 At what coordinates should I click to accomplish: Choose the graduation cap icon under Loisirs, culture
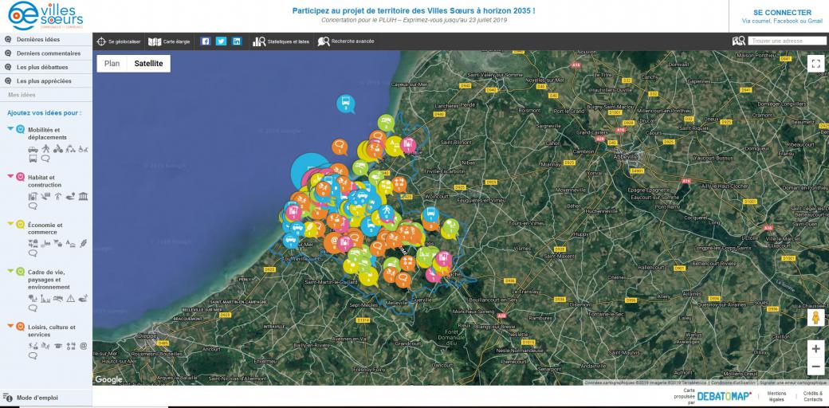pyautogui.click(x=58, y=346)
